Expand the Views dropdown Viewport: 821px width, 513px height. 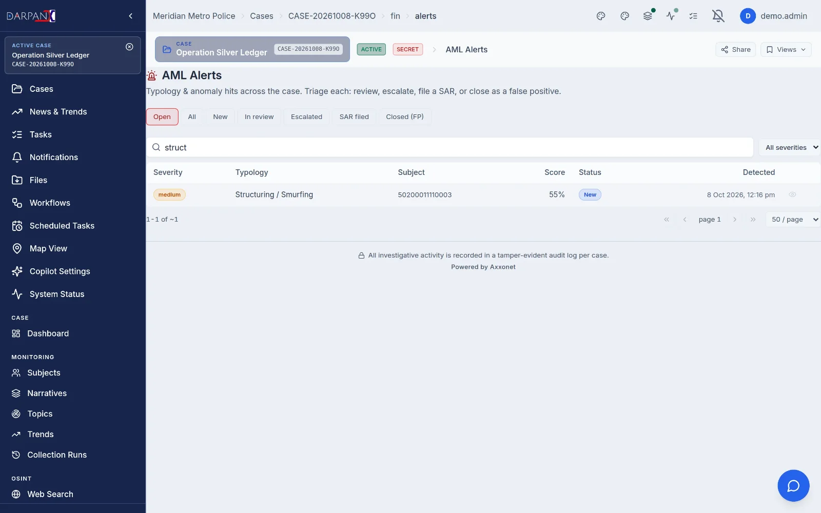point(786,50)
